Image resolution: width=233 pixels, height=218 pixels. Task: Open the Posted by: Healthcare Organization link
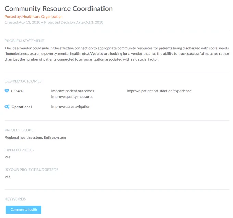[34, 17]
